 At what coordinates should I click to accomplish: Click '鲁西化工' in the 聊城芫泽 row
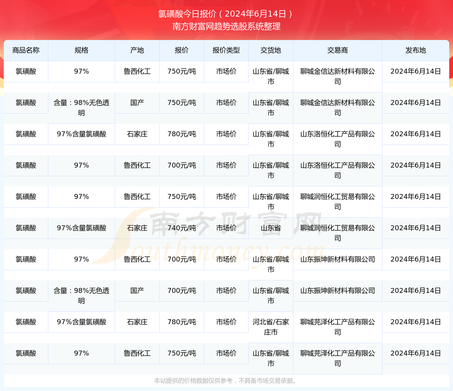click(137, 353)
